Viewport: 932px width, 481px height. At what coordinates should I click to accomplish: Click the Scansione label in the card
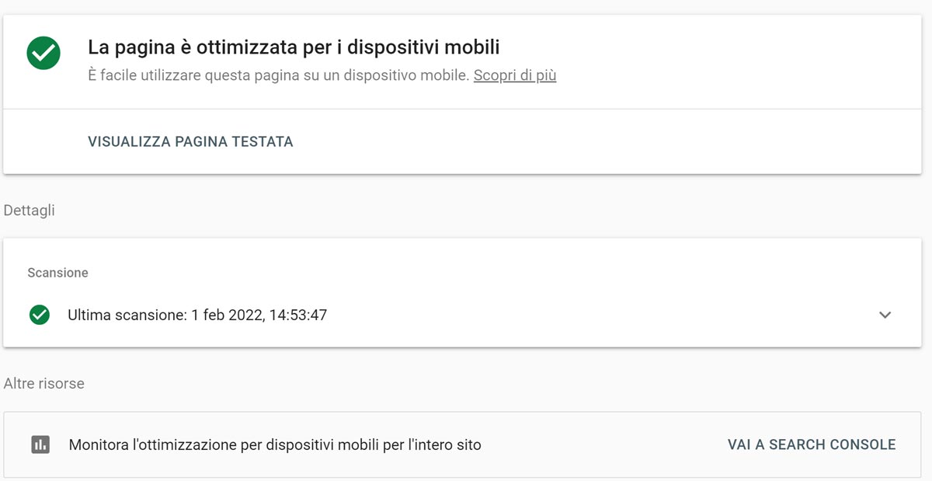[57, 273]
